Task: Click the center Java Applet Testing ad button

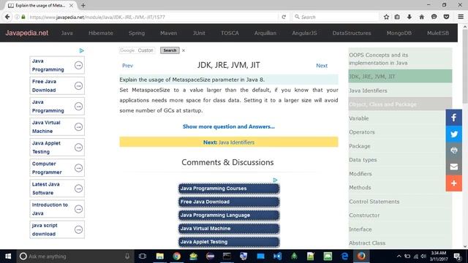Action: tap(229, 242)
